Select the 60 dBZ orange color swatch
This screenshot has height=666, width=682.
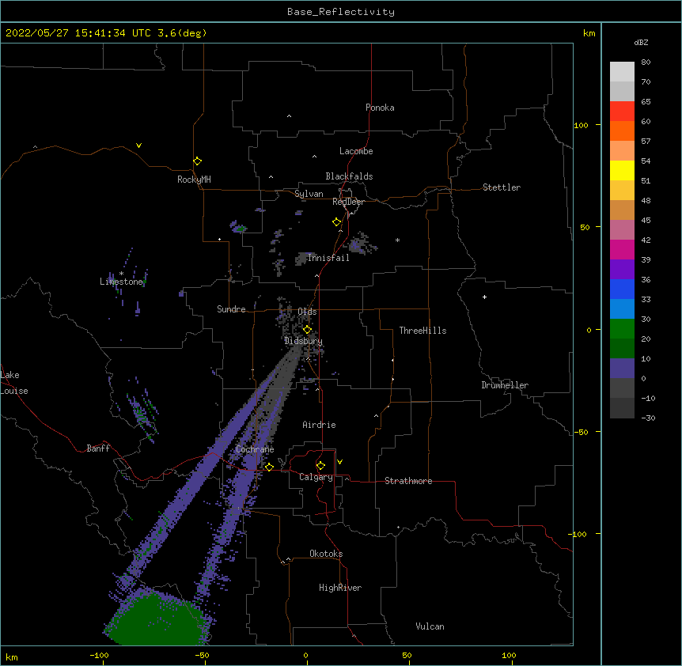[x=622, y=131]
